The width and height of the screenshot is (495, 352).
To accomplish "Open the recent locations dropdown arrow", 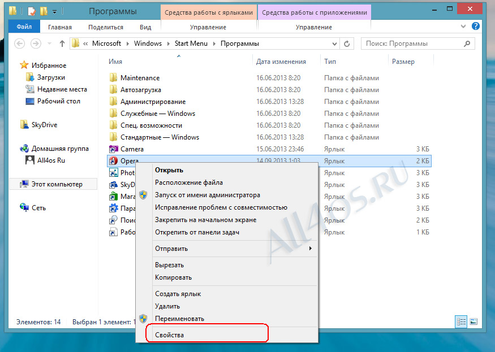I will [49, 44].
